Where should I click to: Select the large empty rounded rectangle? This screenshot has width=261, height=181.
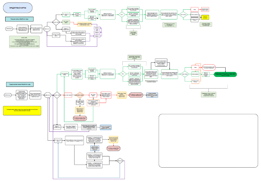point(208,141)
